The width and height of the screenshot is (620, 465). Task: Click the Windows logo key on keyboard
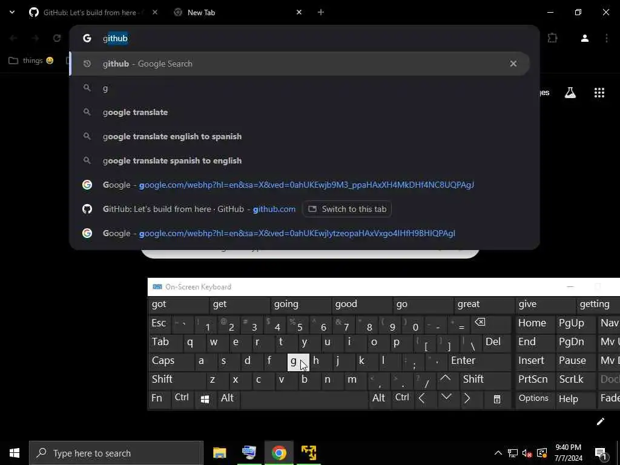tap(205, 399)
